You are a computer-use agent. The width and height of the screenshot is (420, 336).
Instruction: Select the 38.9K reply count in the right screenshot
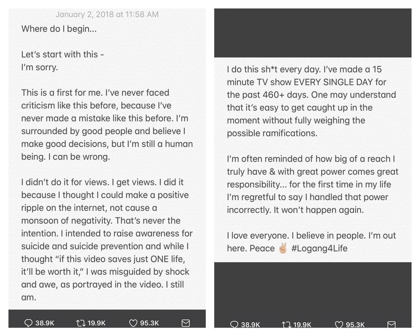[x=250, y=324]
